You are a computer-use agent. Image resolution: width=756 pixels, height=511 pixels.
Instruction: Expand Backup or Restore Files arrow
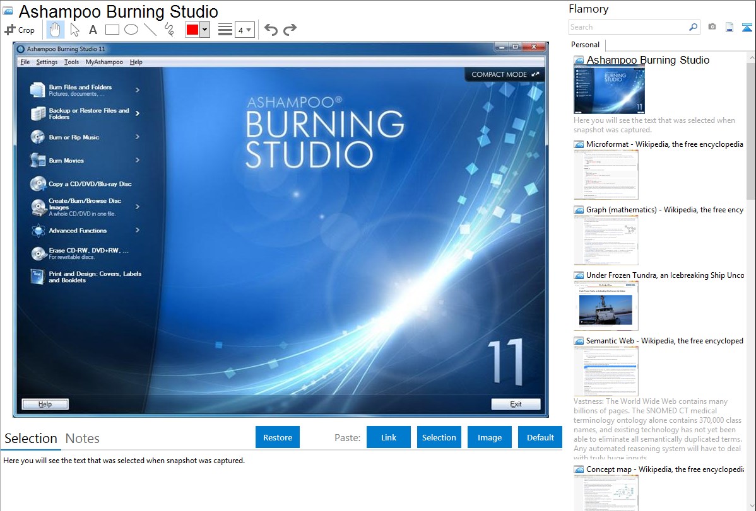pos(138,113)
